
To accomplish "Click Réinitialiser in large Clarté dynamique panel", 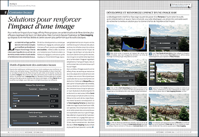I will 54,116.
